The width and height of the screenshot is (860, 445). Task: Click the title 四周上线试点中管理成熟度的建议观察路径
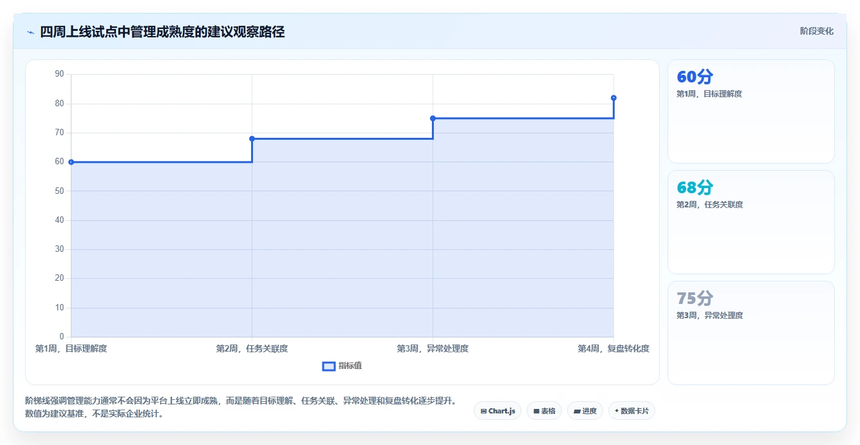click(x=162, y=32)
